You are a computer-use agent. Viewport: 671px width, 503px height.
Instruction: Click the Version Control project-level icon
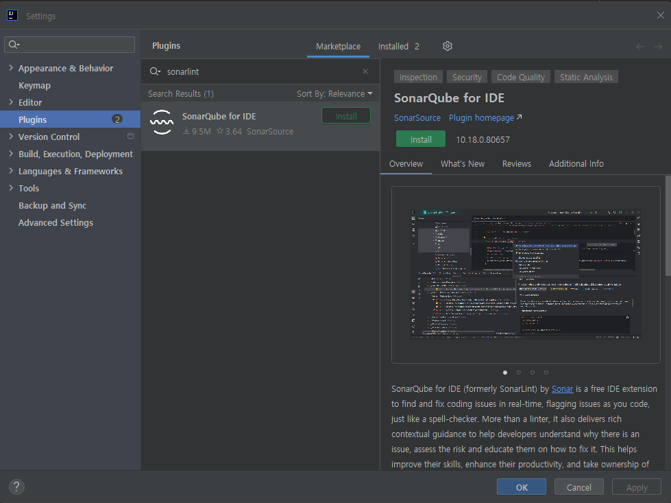130,137
